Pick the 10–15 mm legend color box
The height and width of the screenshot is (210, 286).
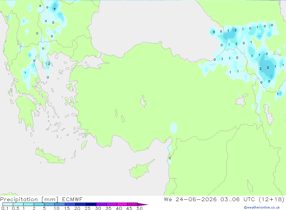pyautogui.click(x=60, y=204)
